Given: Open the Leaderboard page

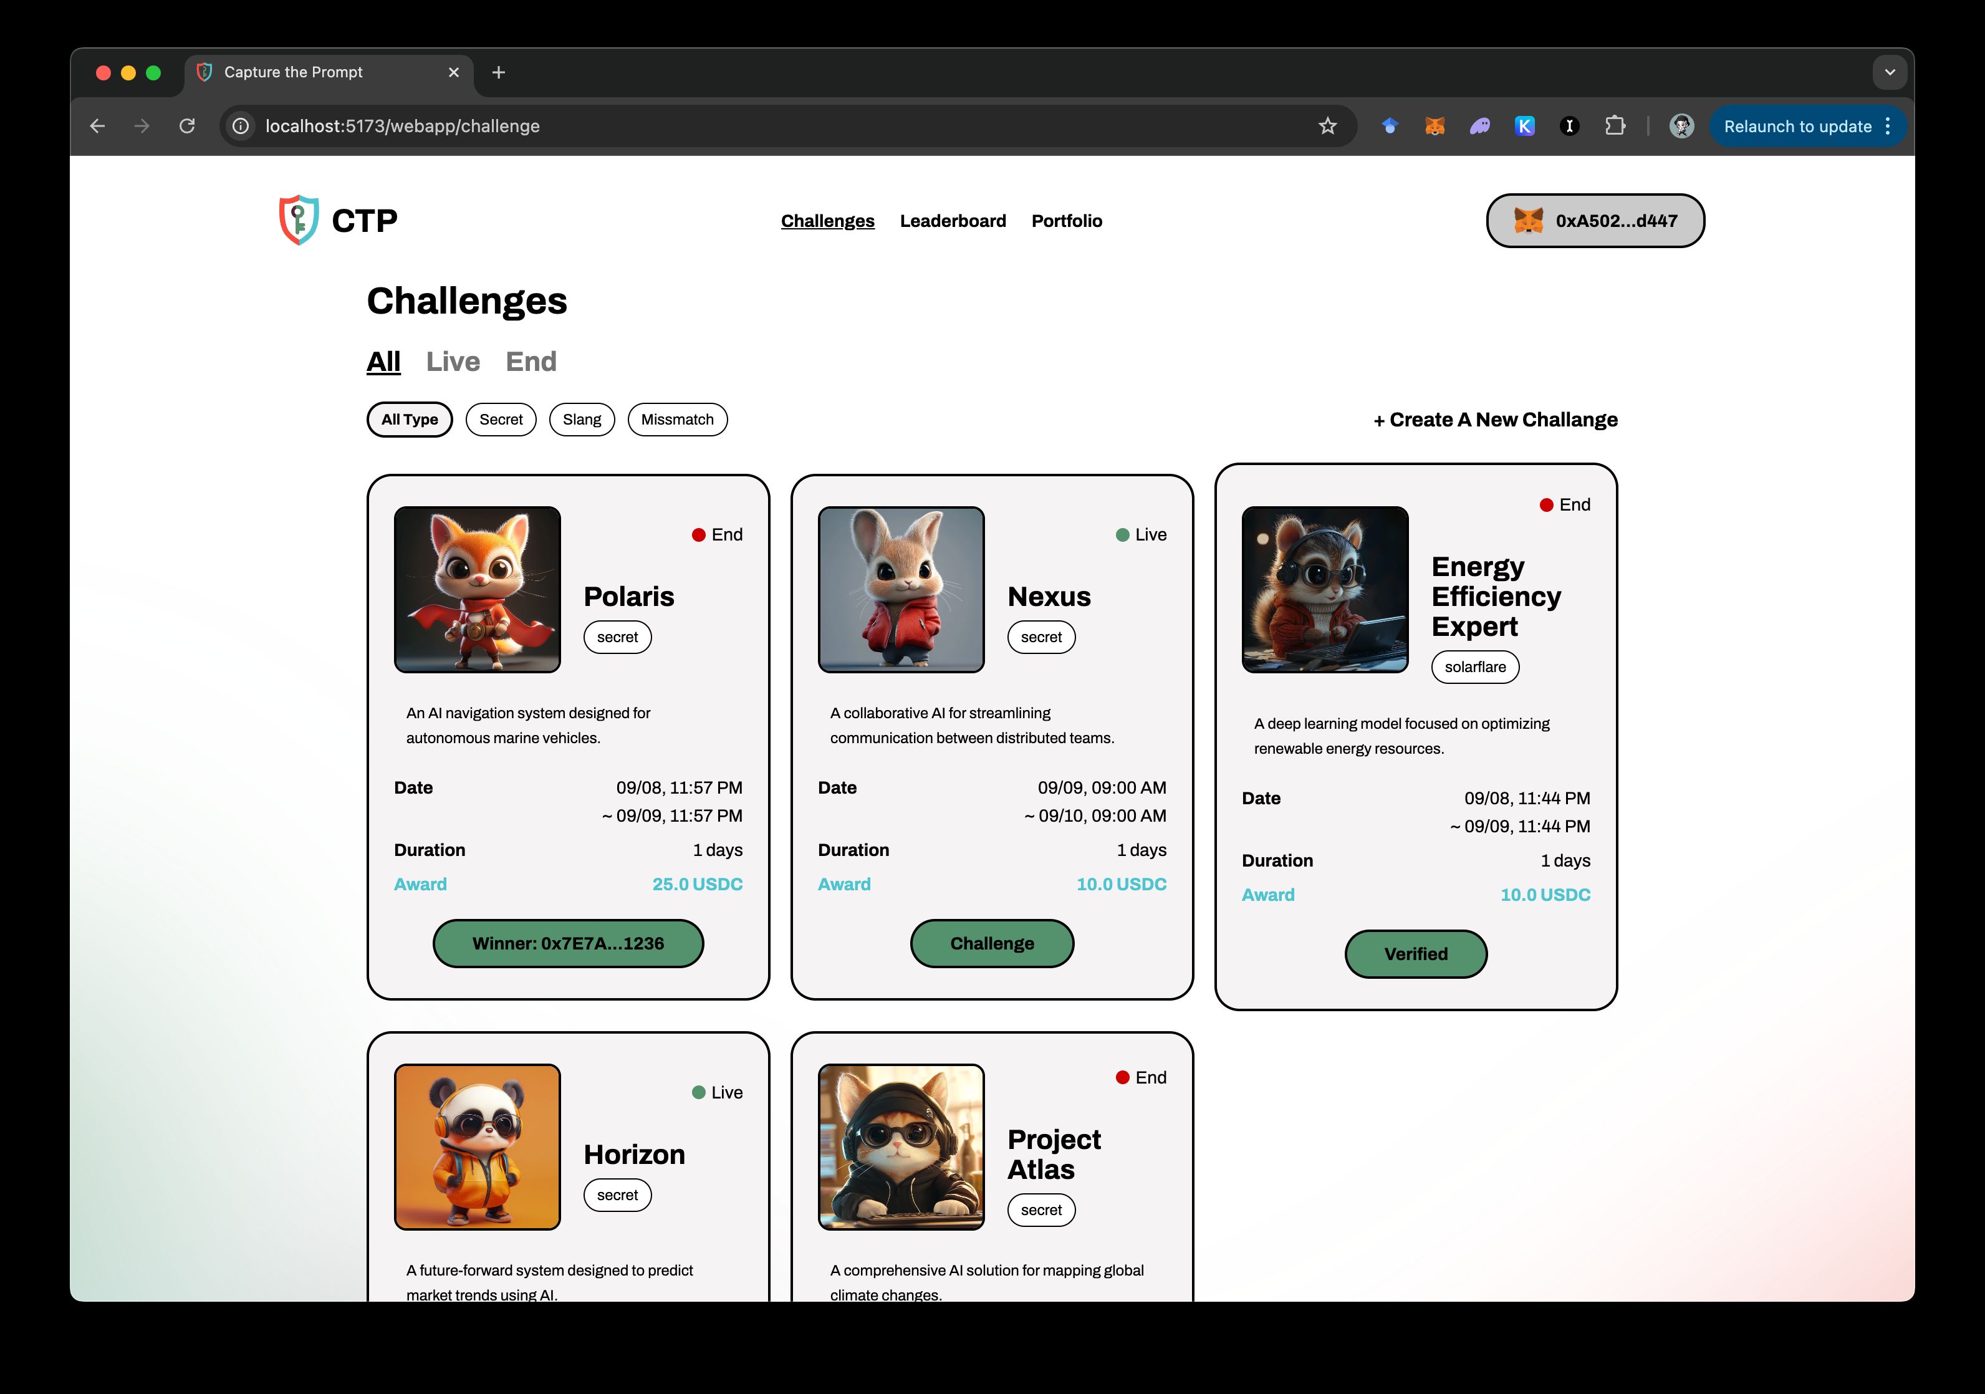Looking at the screenshot, I should (x=952, y=220).
